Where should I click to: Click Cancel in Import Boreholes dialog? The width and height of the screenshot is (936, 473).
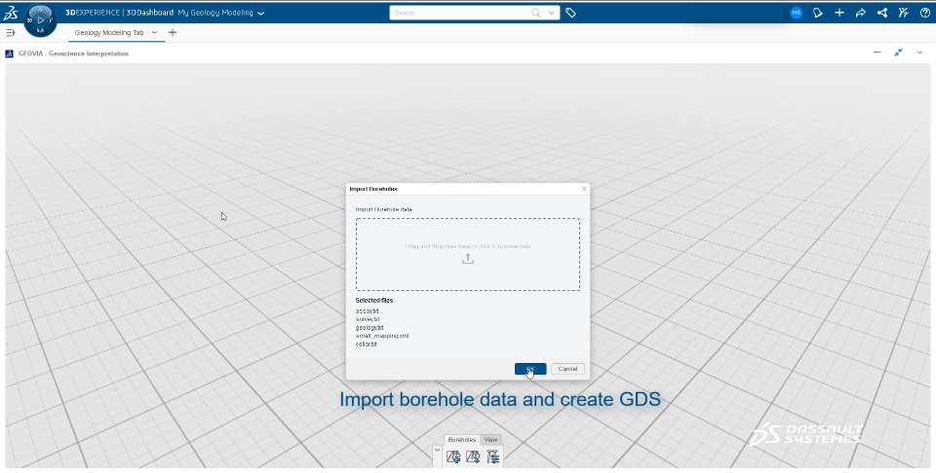pyautogui.click(x=567, y=369)
